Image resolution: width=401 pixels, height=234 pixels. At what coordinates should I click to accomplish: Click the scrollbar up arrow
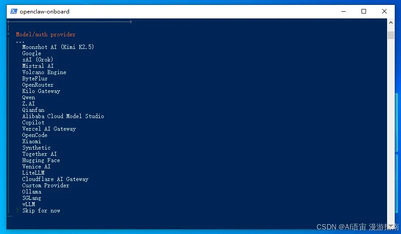point(391,22)
